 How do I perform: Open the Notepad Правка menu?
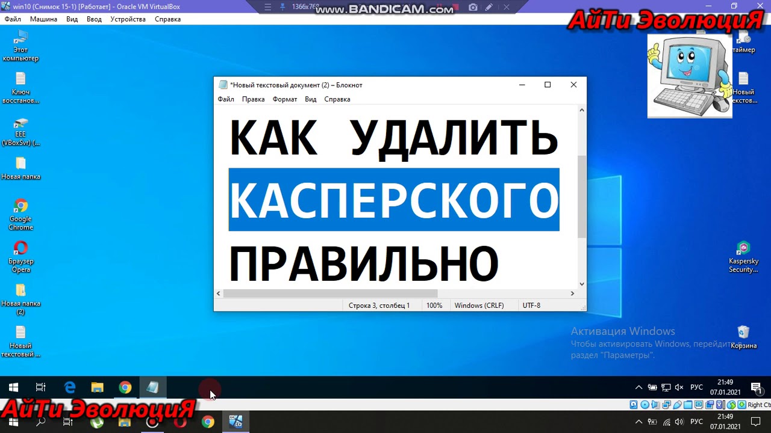pyautogui.click(x=253, y=99)
